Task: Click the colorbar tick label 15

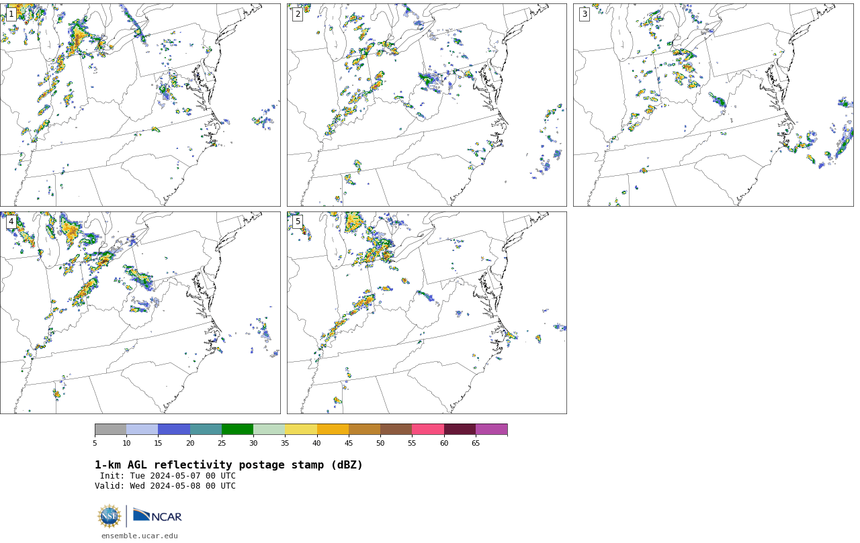Action: coord(158,443)
